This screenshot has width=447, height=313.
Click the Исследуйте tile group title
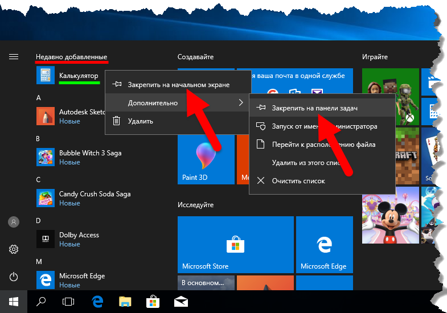point(195,205)
